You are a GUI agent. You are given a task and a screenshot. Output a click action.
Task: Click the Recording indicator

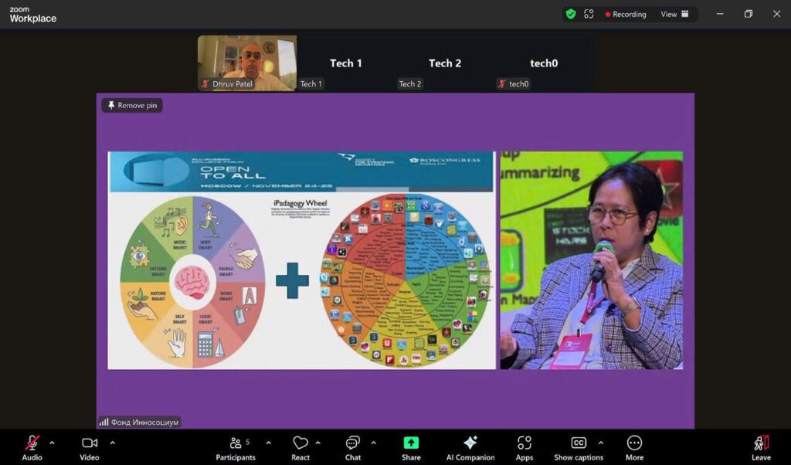(626, 13)
